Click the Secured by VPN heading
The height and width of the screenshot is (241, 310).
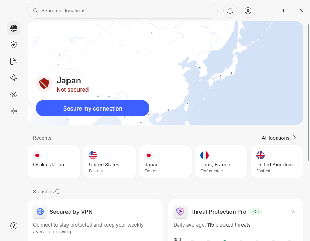[x=71, y=212]
